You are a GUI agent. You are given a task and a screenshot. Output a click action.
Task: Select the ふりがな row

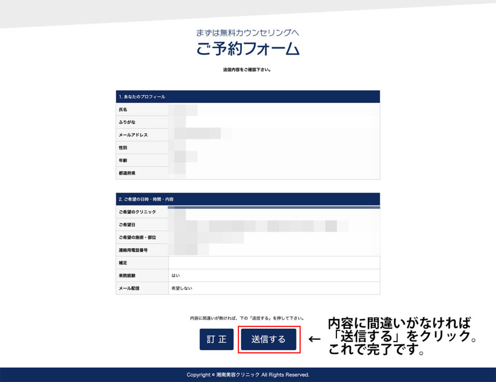point(142,122)
